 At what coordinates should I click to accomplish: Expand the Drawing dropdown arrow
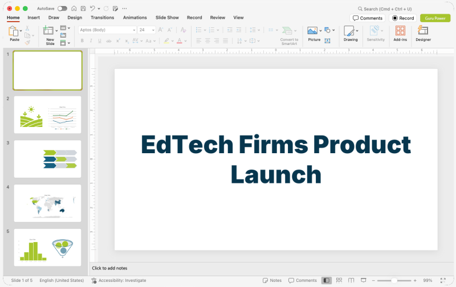coord(357,31)
